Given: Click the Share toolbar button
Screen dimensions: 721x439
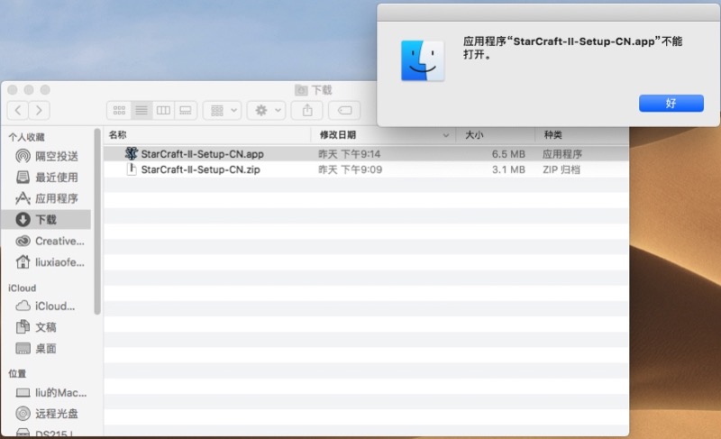Looking at the screenshot, I should pos(307,110).
